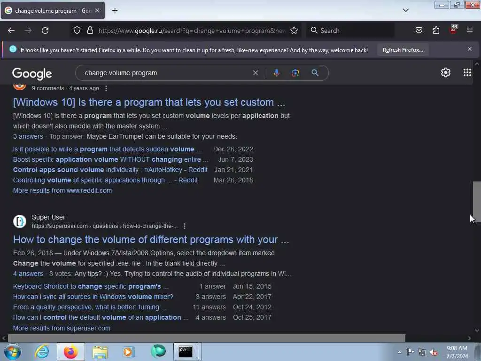Clear the Google search box text
Viewport: 481px width, 361px height.
pyautogui.click(x=255, y=73)
